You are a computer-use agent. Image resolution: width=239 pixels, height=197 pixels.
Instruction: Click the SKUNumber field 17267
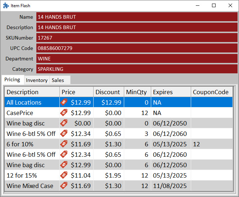point(137,38)
